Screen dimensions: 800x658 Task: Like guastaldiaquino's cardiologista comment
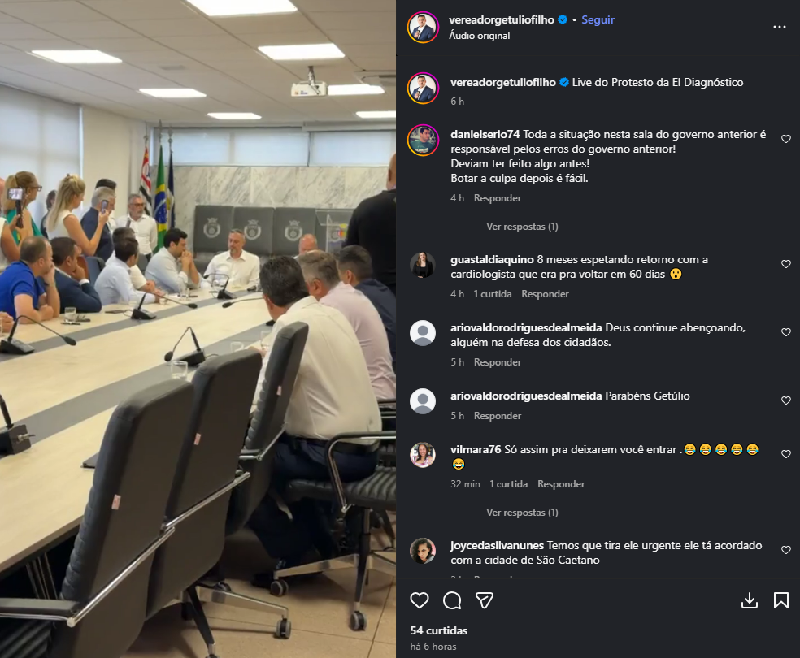point(786,264)
